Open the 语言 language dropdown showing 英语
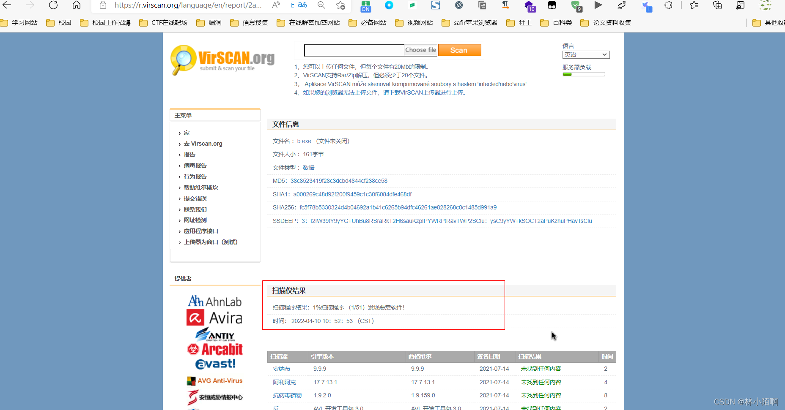Screen dimensions: 785x410 click(x=586, y=54)
